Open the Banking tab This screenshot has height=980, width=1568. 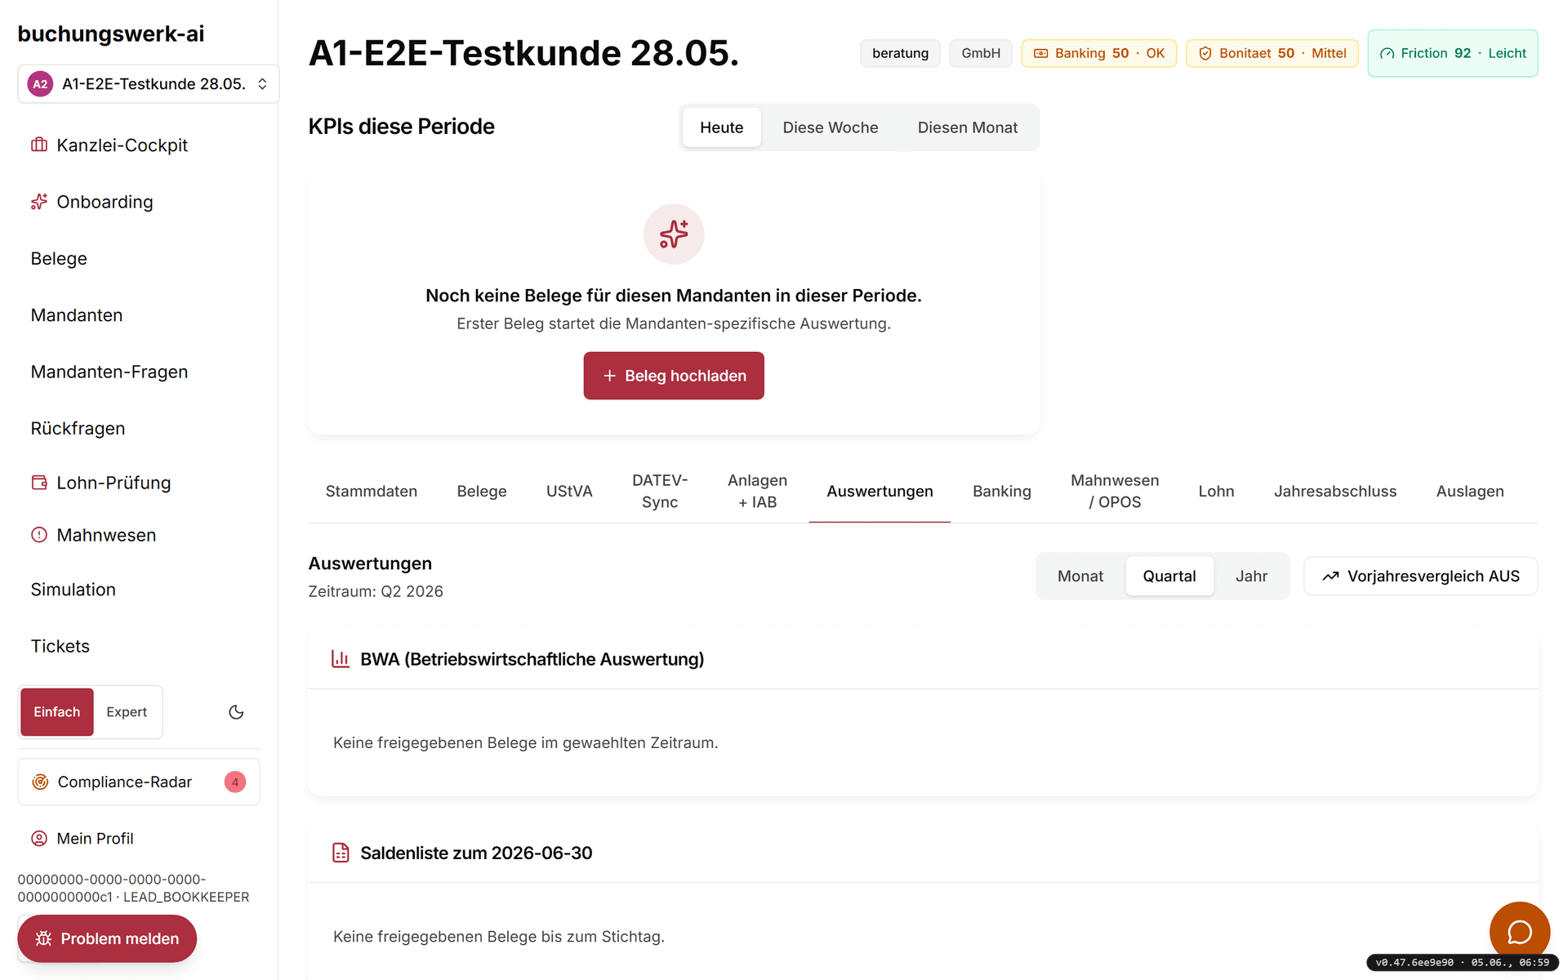1002,491
